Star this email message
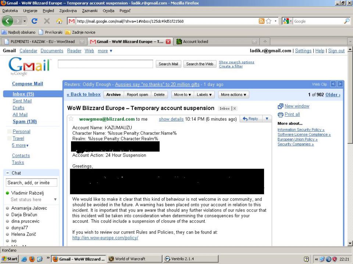 [71, 119]
